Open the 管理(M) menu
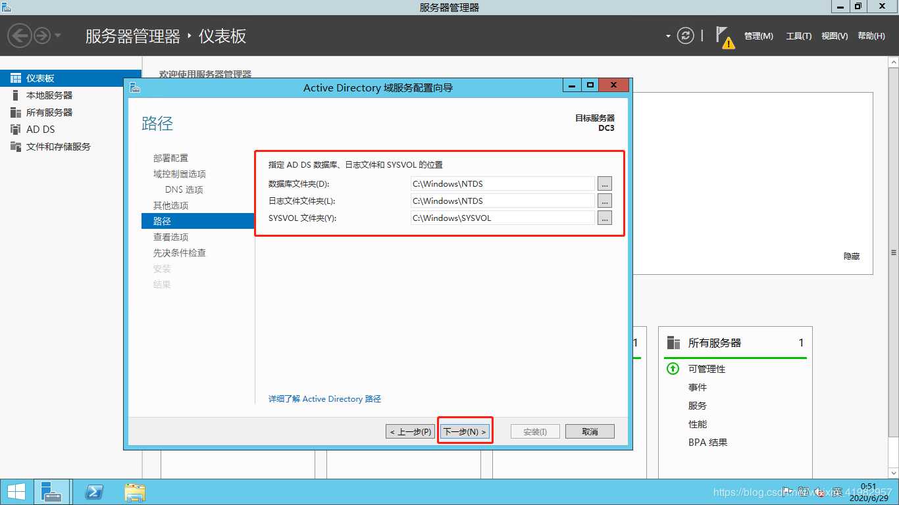 (758, 36)
